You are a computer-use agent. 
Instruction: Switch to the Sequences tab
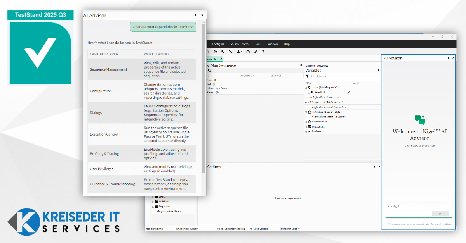(x=322, y=66)
